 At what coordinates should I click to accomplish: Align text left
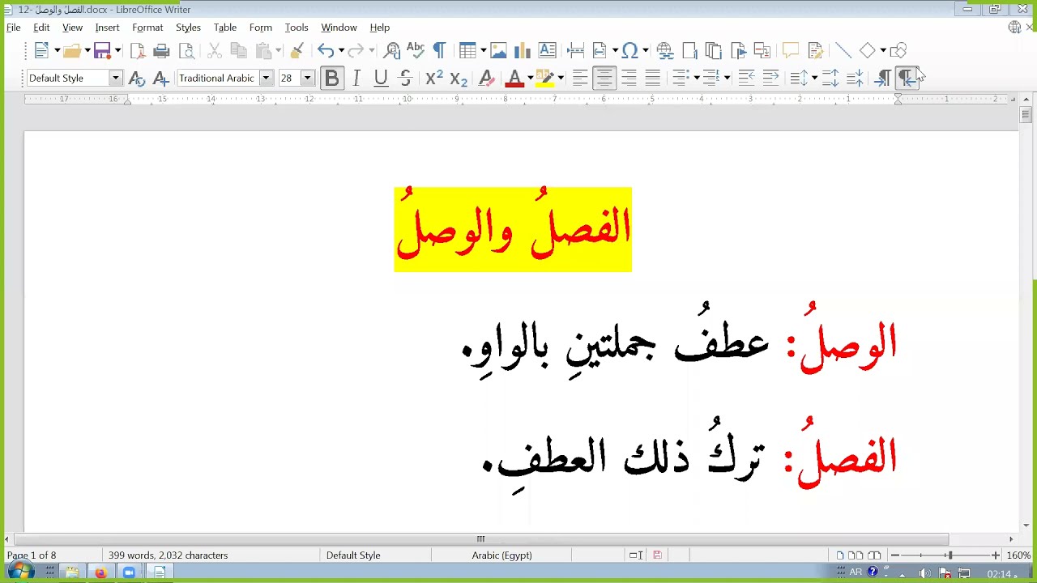click(580, 79)
